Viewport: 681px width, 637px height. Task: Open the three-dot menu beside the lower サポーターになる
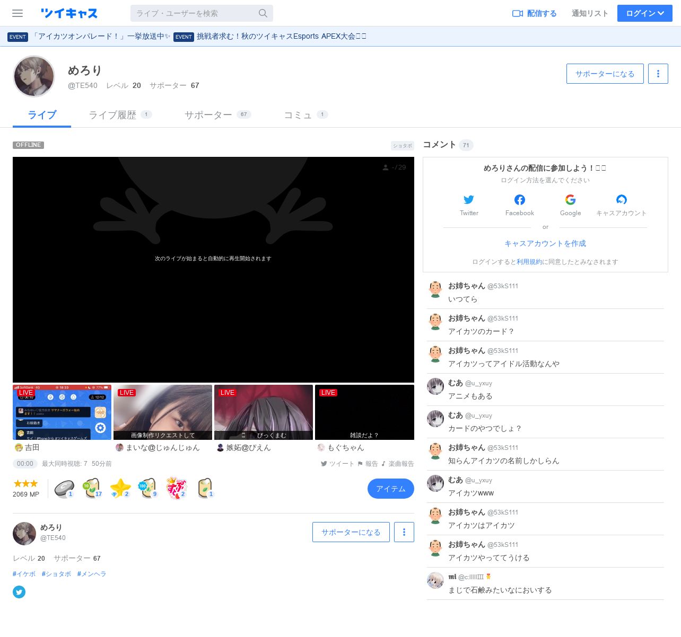[404, 532]
